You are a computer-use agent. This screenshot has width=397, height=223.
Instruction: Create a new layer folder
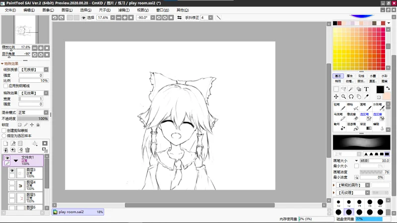click(20, 143)
